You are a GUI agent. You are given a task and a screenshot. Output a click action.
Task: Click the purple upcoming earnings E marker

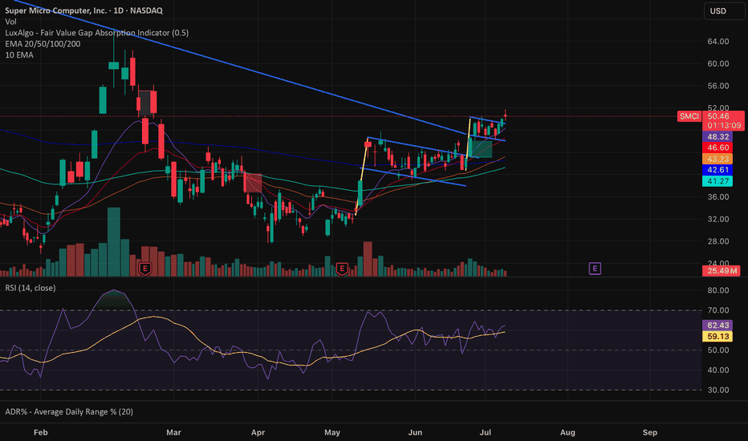(x=595, y=269)
